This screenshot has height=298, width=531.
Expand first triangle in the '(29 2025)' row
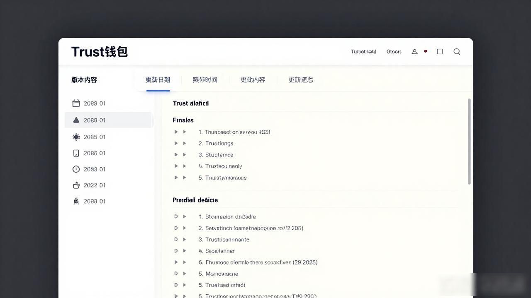[176, 262]
